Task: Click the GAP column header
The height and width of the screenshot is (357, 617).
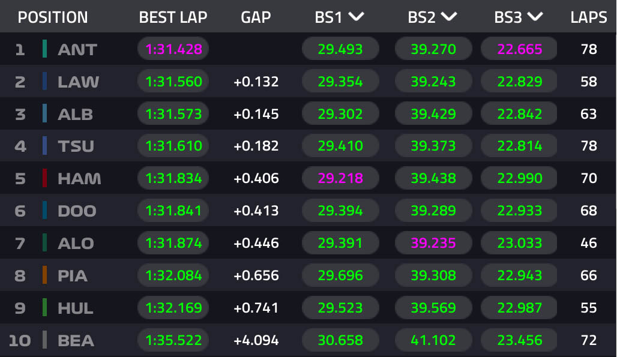Action: [256, 17]
